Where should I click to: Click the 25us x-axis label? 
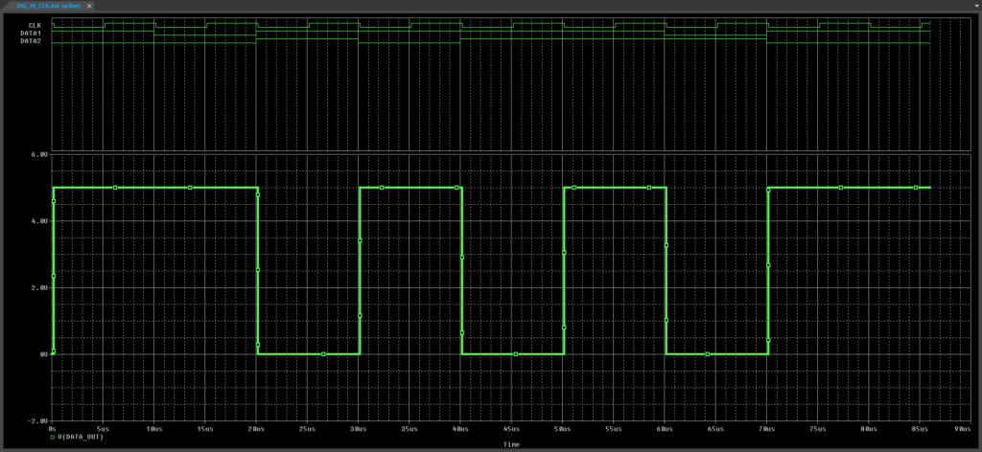[x=308, y=429]
